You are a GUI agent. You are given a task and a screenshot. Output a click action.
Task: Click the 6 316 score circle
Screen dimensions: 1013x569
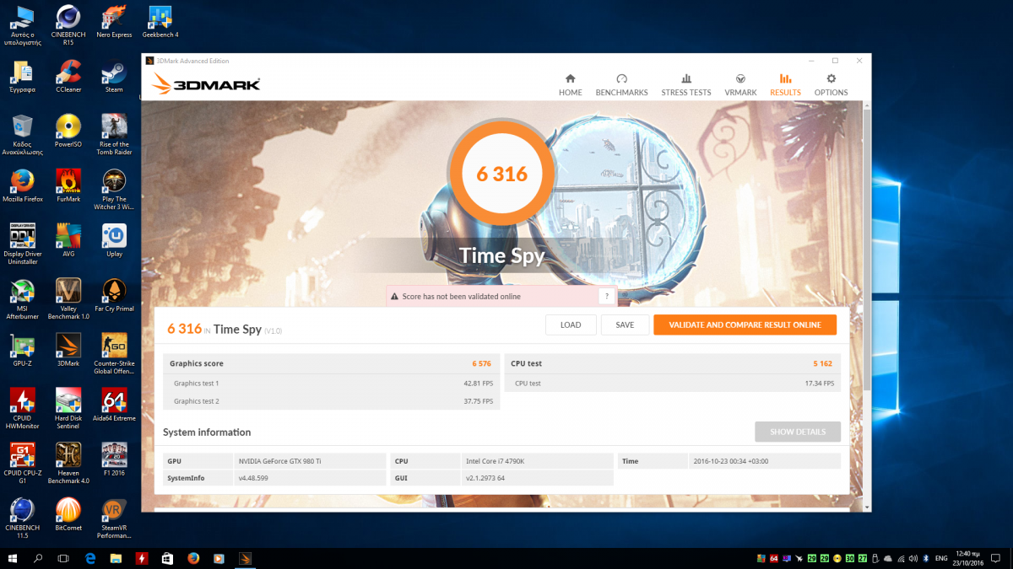[501, 174]
